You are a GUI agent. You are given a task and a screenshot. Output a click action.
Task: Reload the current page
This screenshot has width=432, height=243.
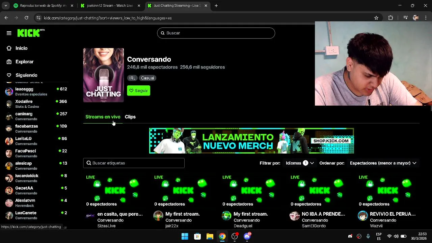pos(26,18)
